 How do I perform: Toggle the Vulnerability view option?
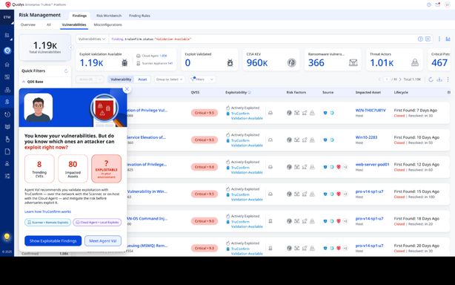coord(121,79)
